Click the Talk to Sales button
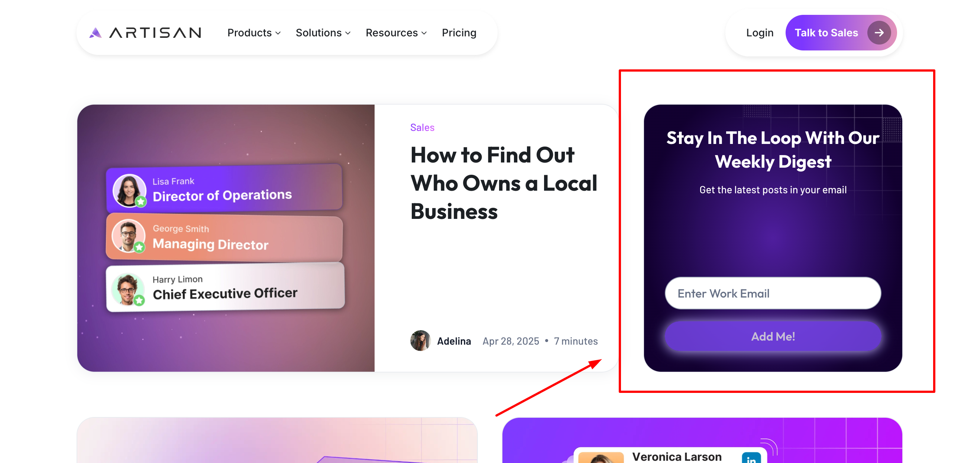Screen dimensions: 961x463 [x=841, y=33]
